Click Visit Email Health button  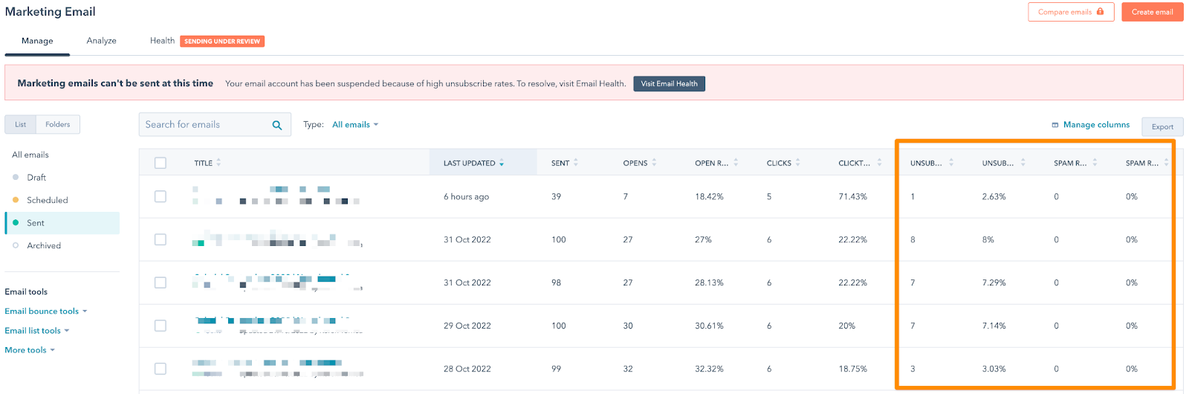click(x=669, y=84)
